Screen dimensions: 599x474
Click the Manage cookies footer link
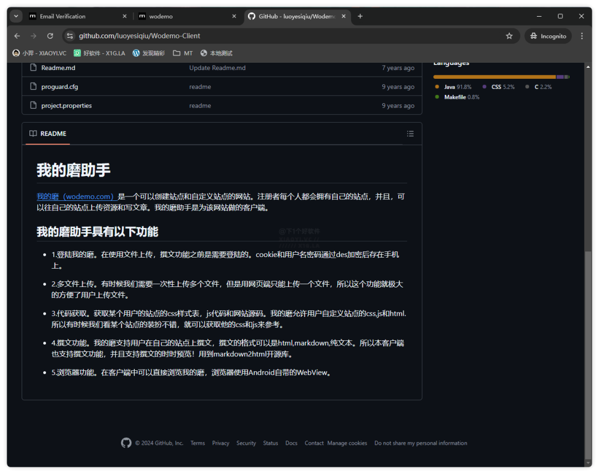(347, 443)
